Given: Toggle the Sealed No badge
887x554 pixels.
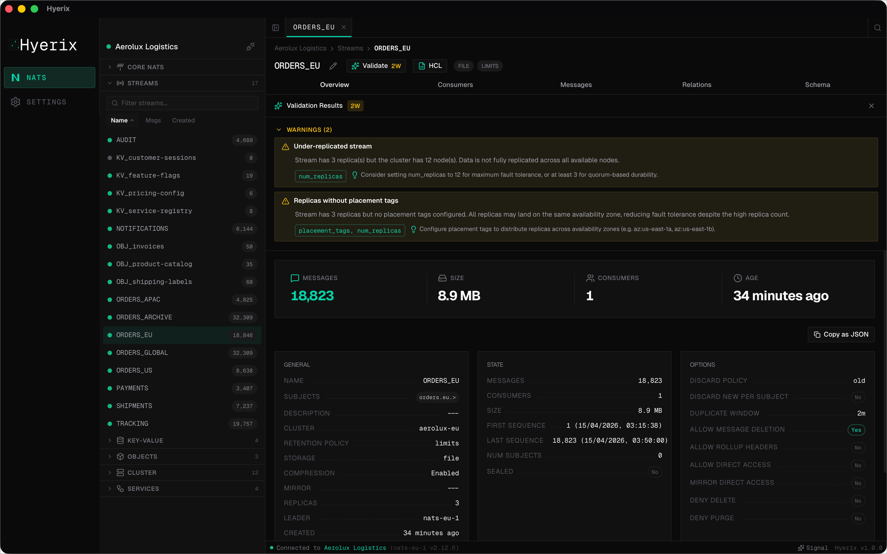Looking at the screenshot, I should tap(655, 472).
